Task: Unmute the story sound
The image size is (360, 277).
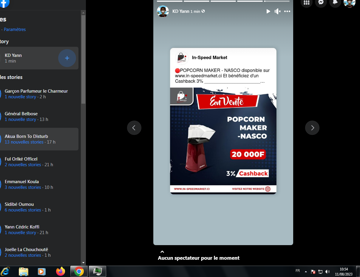Action: pos(277,11)
